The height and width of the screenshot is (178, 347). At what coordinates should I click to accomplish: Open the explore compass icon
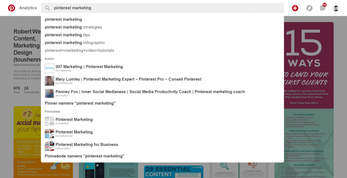pos(309,8)
